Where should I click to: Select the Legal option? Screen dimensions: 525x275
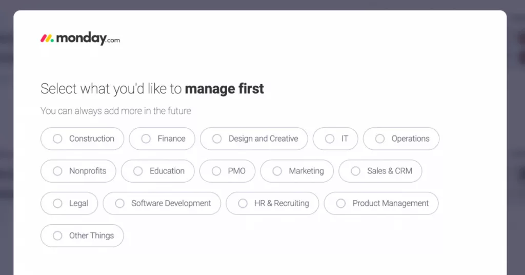tap(69, 203)
